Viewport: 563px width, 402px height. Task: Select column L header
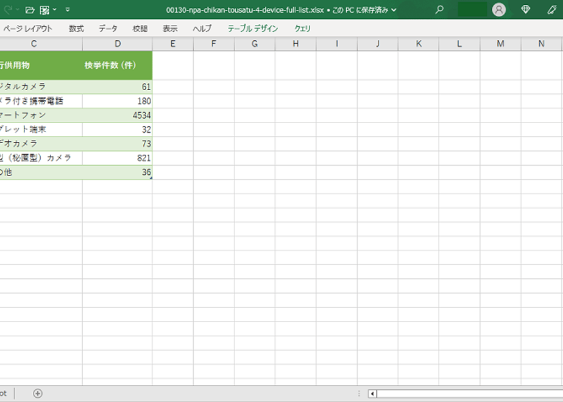click(459, 44)
